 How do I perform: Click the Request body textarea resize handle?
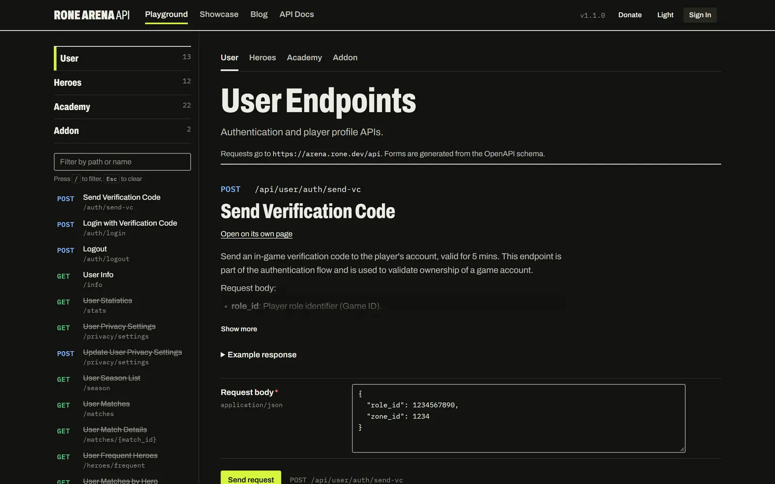click(x=682, y=449)
